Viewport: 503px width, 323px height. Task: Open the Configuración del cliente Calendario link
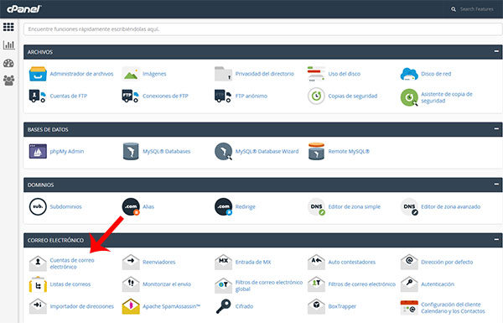pos(453,308)
